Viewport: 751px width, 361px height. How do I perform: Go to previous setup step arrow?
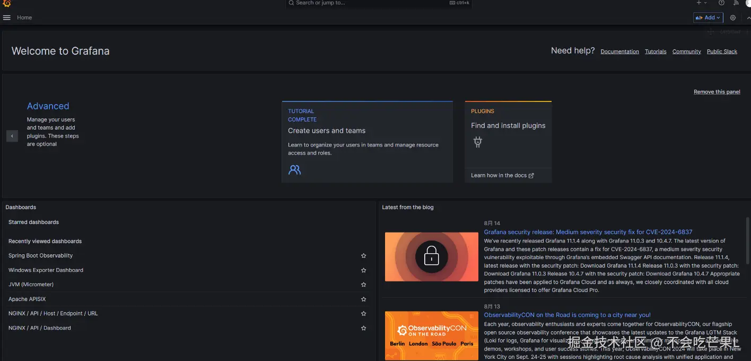(12, 136)
